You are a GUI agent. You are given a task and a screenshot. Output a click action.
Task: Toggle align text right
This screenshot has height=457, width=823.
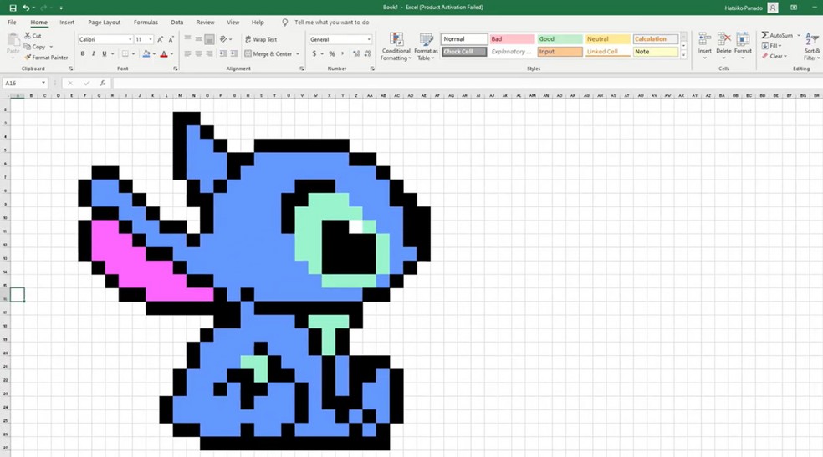click(x=209, y=53)
